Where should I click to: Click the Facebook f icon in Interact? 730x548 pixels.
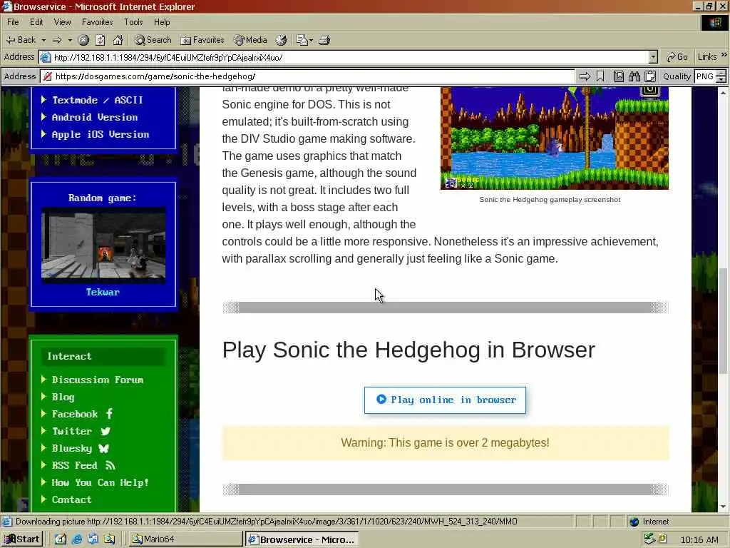click(109, 413)
